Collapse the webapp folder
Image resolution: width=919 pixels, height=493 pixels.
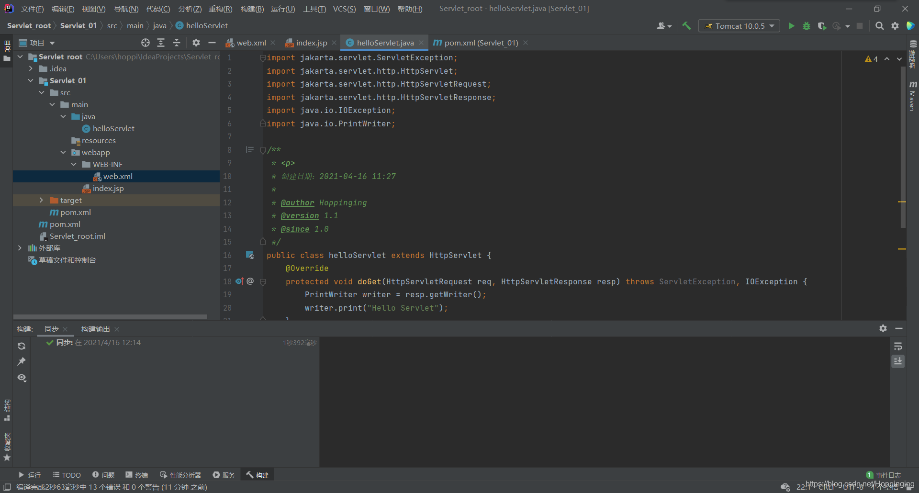pyautogui.click(x=63, y=152)
